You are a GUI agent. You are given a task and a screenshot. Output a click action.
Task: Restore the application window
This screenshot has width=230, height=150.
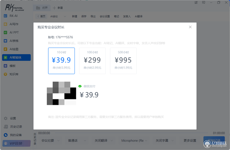pyautogui.click(x=218, y=3)
